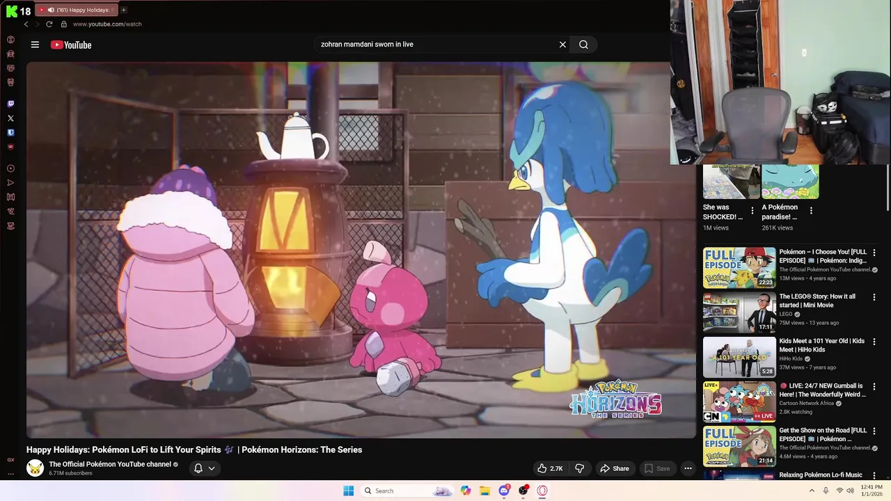891x501 pixels.
Task: Visit Cartoon Network Africa channel link
Action: coord(806,403)
